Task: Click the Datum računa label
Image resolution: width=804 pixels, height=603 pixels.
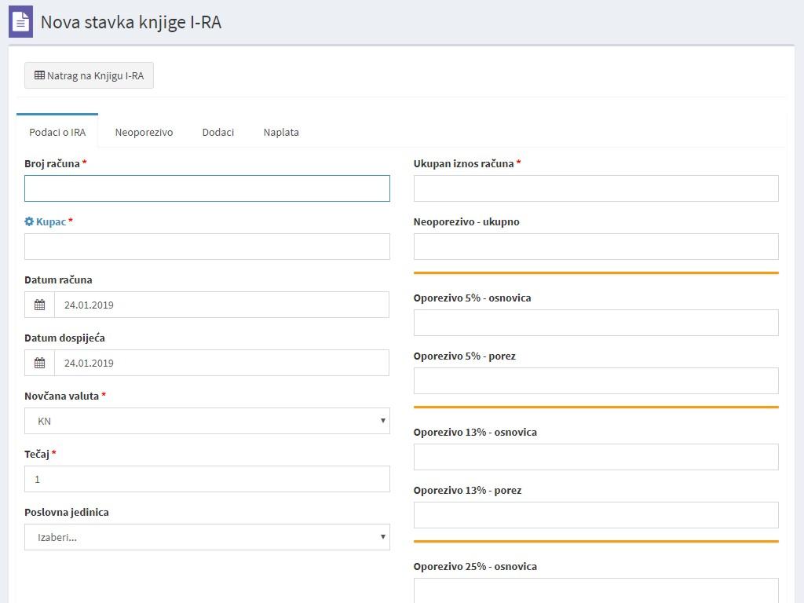Action: coord(58,280)
